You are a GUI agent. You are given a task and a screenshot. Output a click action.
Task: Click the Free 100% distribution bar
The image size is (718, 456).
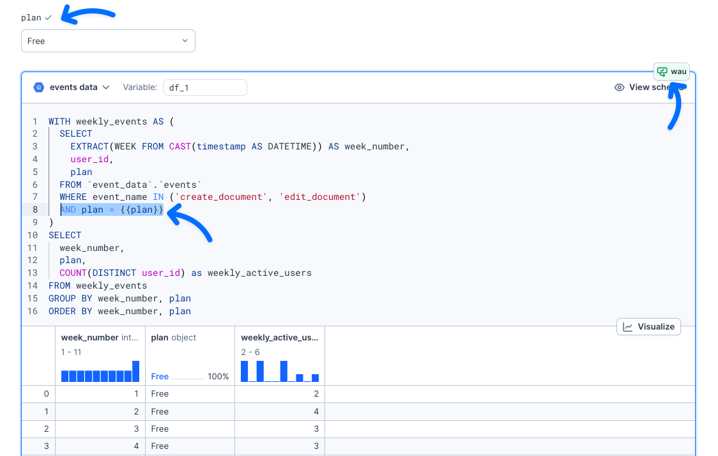tap(190, 377)
